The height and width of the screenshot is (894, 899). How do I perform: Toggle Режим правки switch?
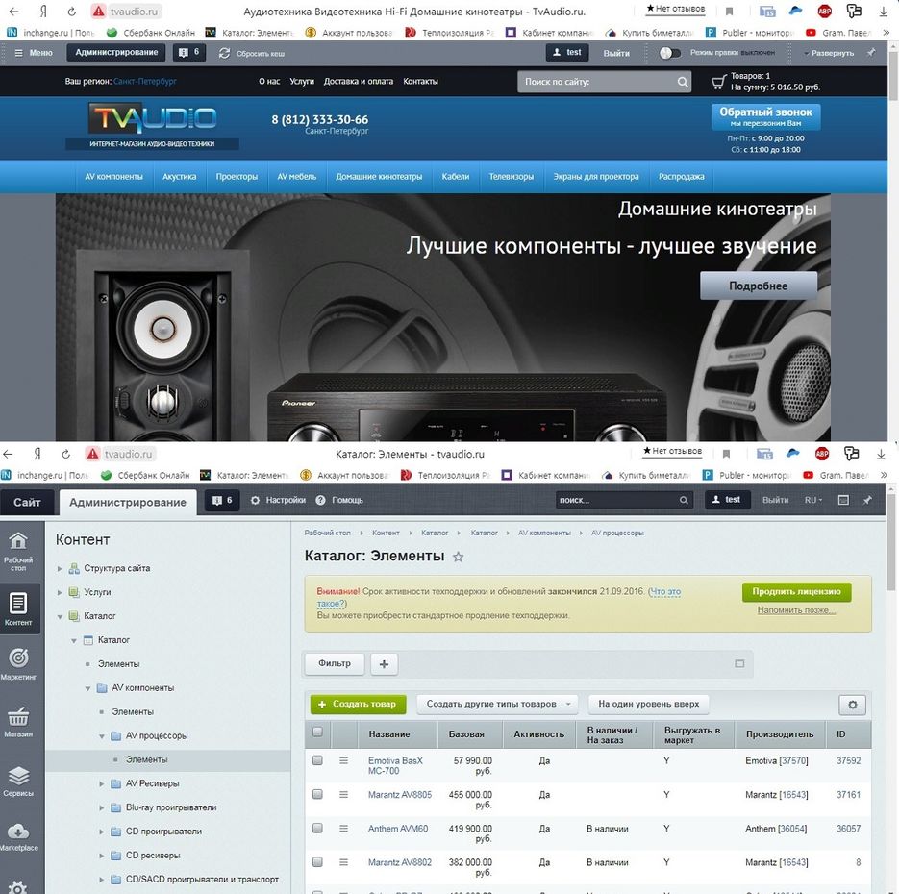point(669,53)
